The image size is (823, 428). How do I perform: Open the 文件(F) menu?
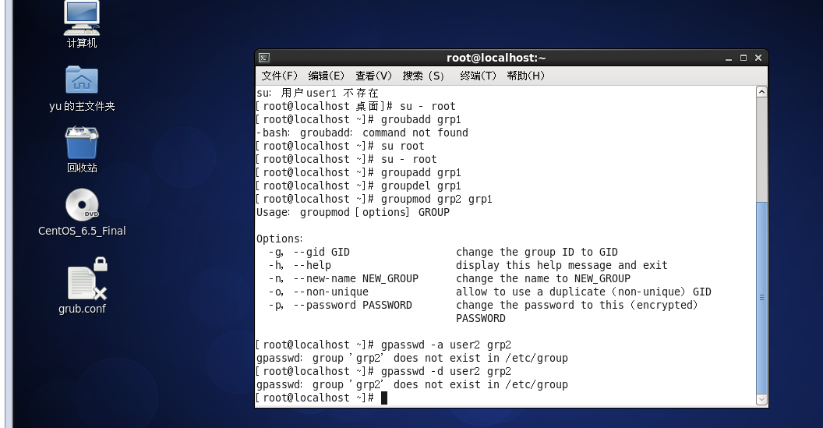point(279,76)
